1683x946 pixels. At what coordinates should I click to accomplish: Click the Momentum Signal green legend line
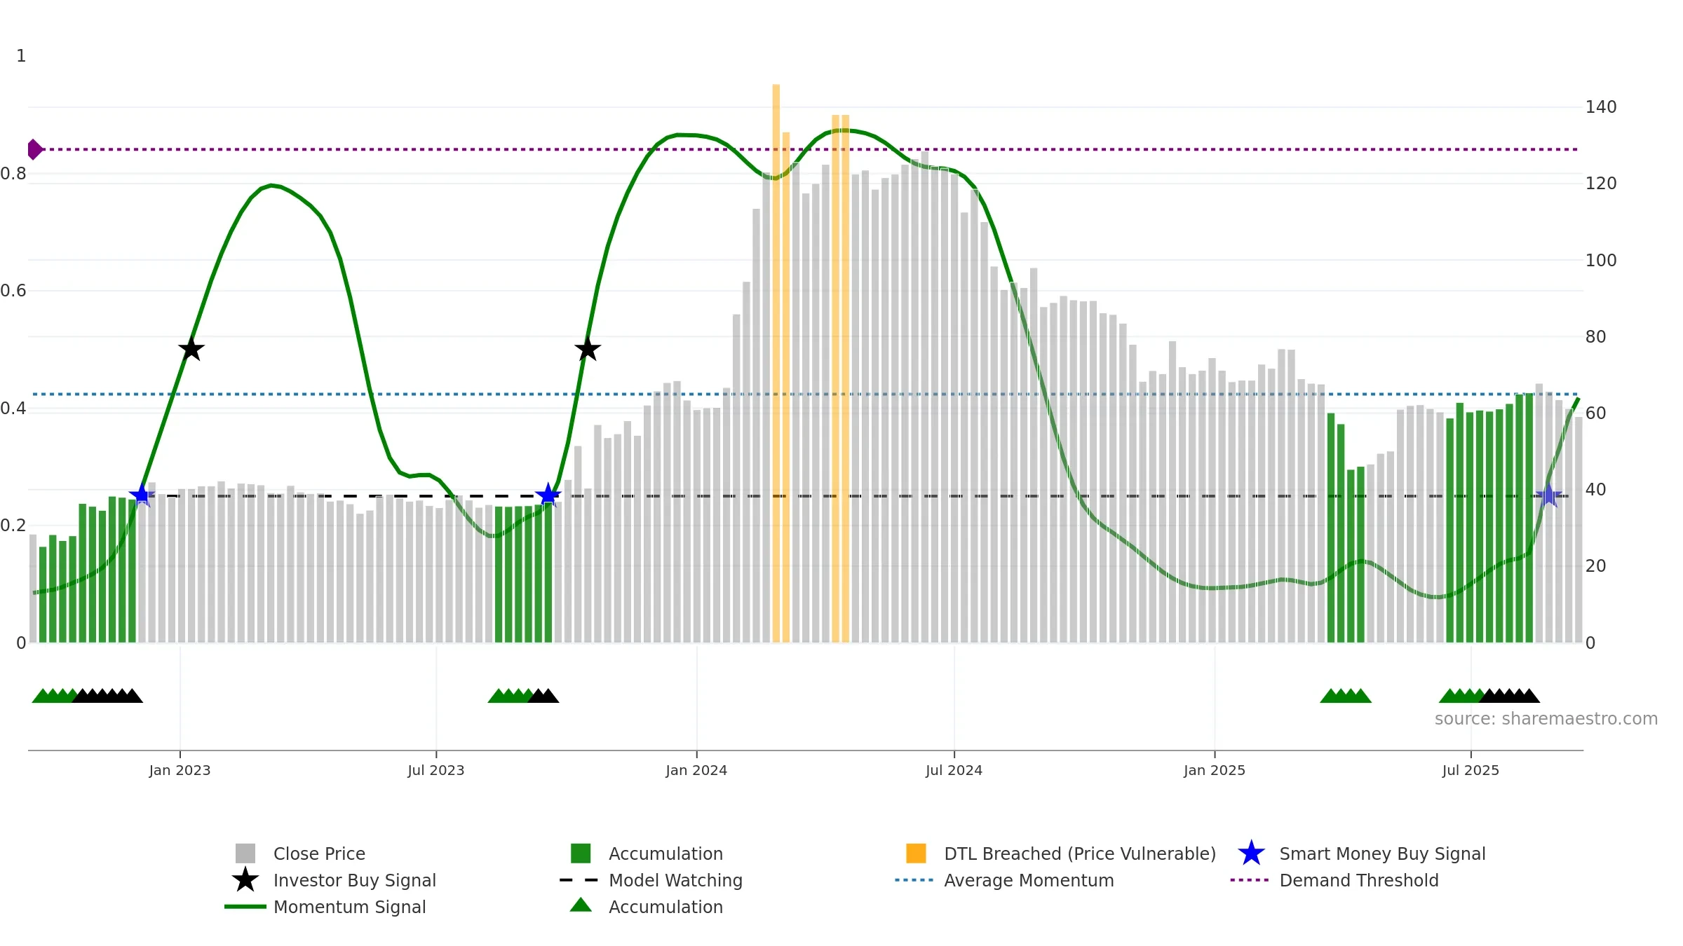(245, 907)
